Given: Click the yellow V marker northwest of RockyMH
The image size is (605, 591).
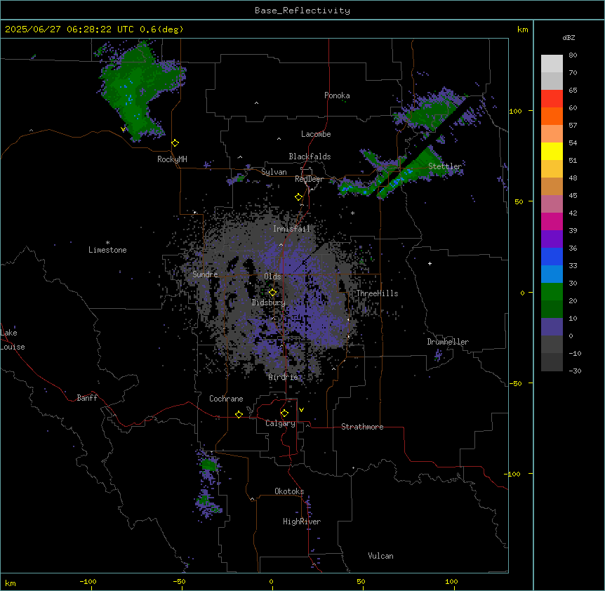Looking at the screenshot, I should click(123, 129).
